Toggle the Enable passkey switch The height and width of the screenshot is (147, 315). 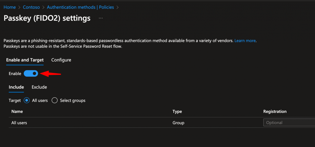tap(31, 73)
